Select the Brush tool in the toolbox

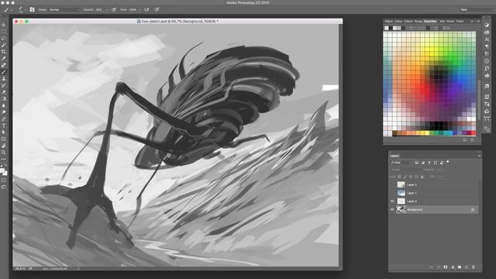click(4, 72)
